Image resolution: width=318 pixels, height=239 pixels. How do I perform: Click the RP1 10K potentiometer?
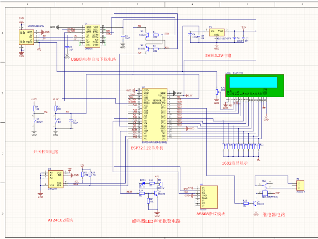[217, 92]
